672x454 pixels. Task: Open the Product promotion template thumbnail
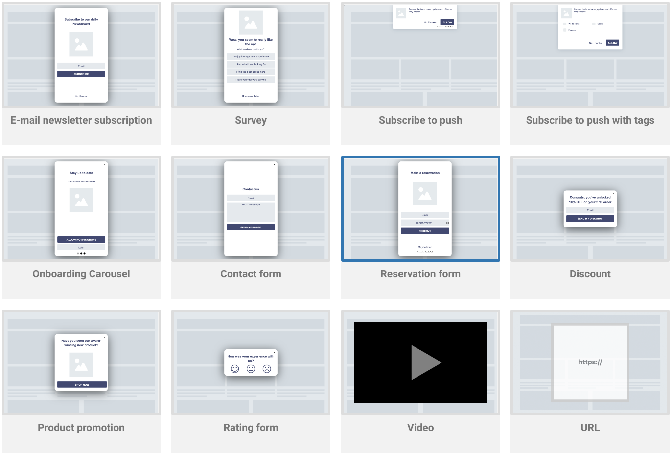[81, 363]
